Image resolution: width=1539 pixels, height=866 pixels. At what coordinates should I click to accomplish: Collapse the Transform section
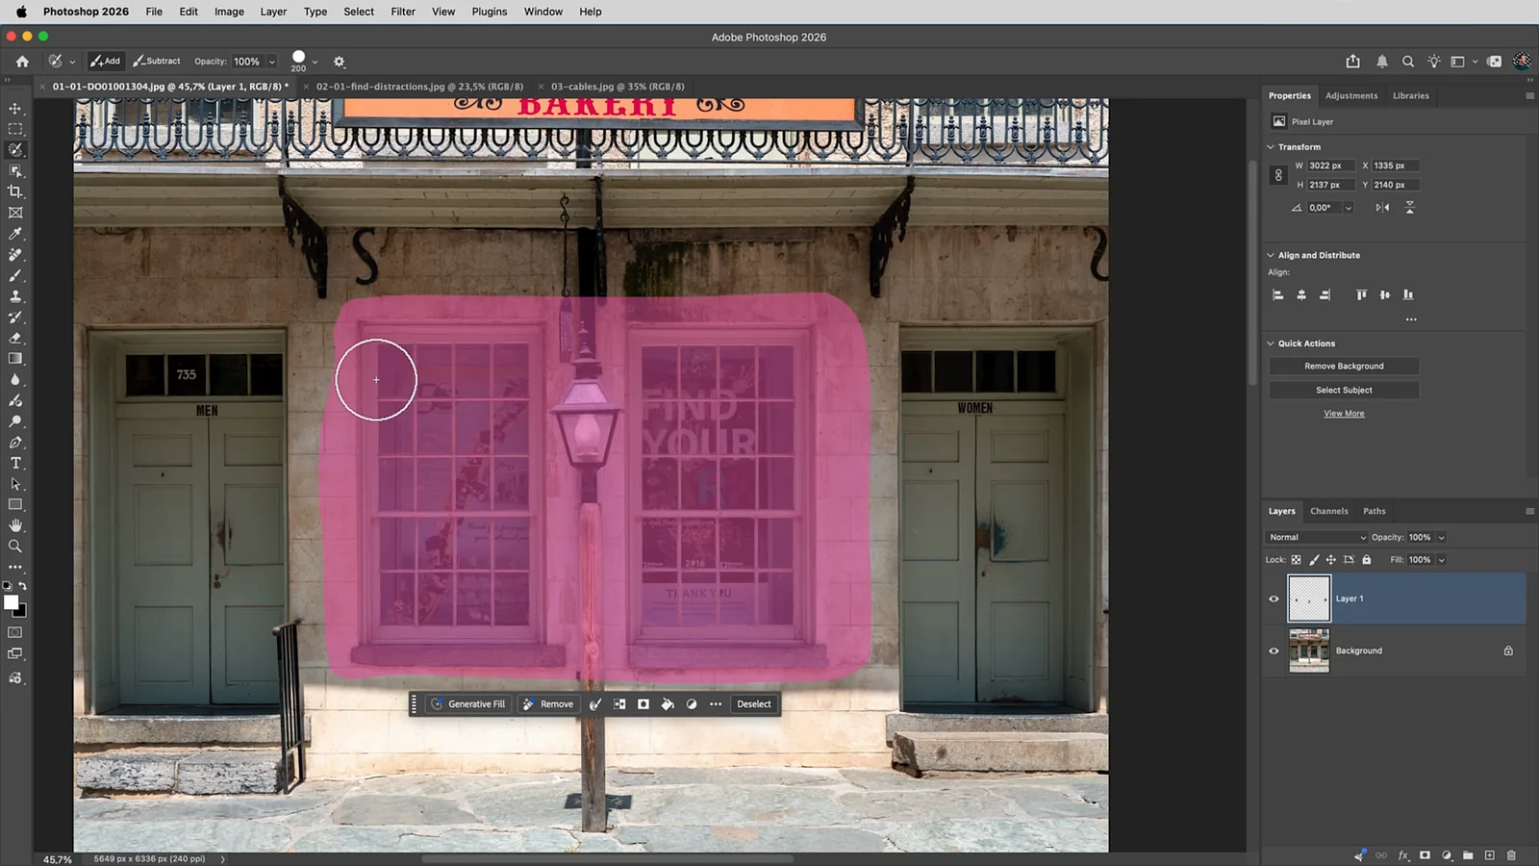tap(1271, 147)
